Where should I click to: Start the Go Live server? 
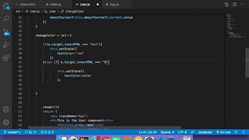(x=223, y=132)
